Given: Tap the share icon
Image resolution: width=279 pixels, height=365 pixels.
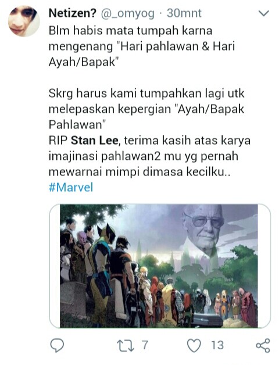Looking at the screenshot, I should point(263,345).
